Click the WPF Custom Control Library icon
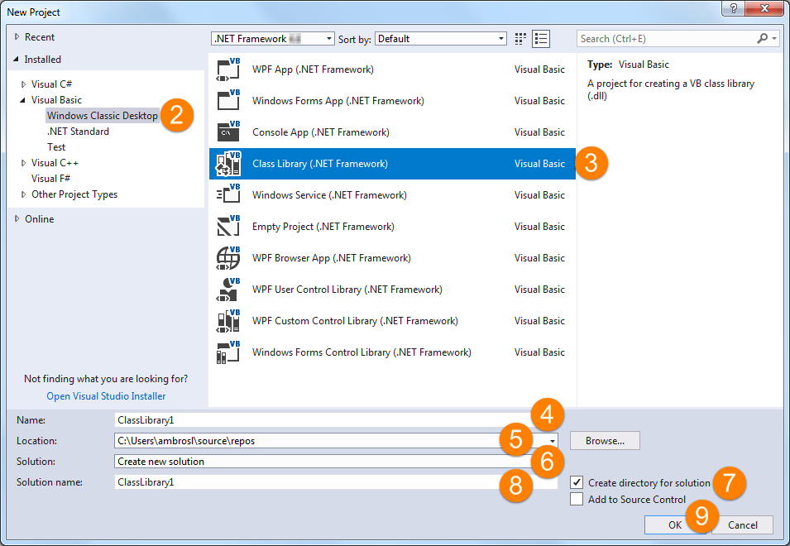 coord(228,321)
